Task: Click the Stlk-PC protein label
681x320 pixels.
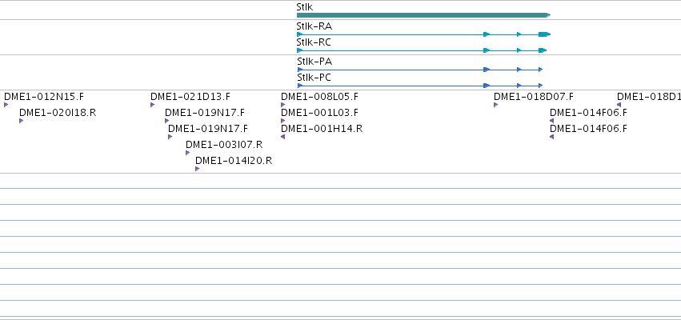Action: click(314, 78)
